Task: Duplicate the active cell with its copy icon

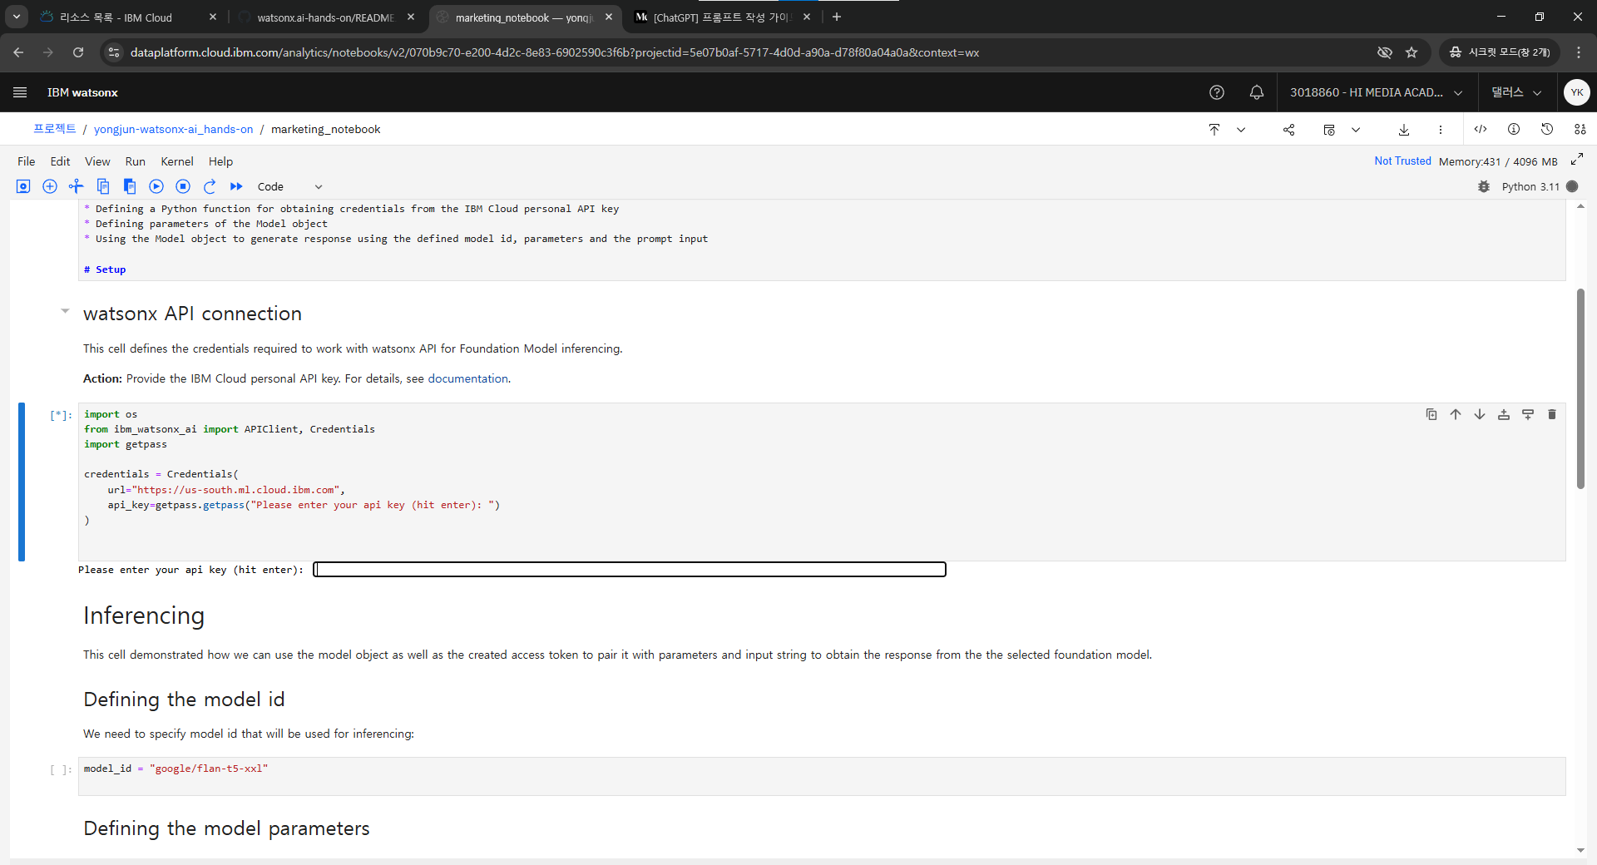Action: point(1431,414)
